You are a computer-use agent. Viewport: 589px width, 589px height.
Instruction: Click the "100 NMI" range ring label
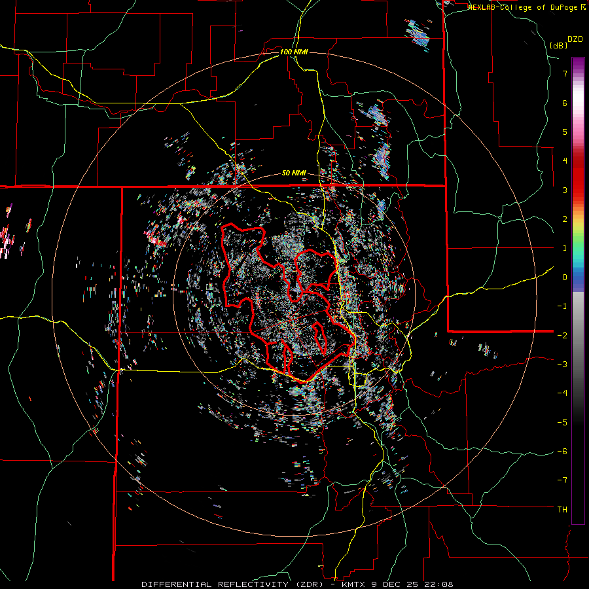click(x=294, y=52)
